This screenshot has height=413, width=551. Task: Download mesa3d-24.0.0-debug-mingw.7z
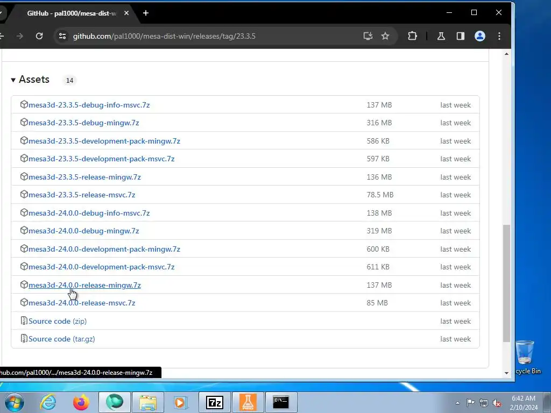click(x=83, y=231)
